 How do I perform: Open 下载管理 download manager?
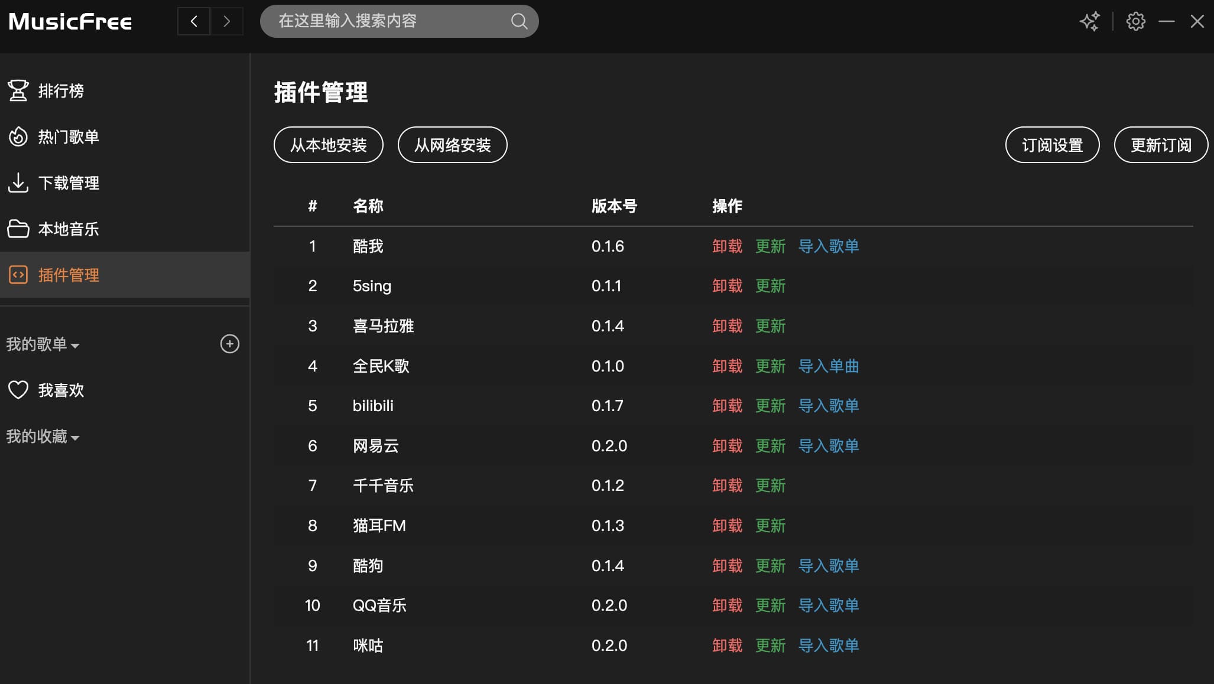68,183
